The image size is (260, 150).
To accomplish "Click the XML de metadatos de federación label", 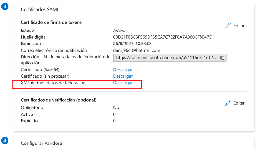I will click(53, 83).
